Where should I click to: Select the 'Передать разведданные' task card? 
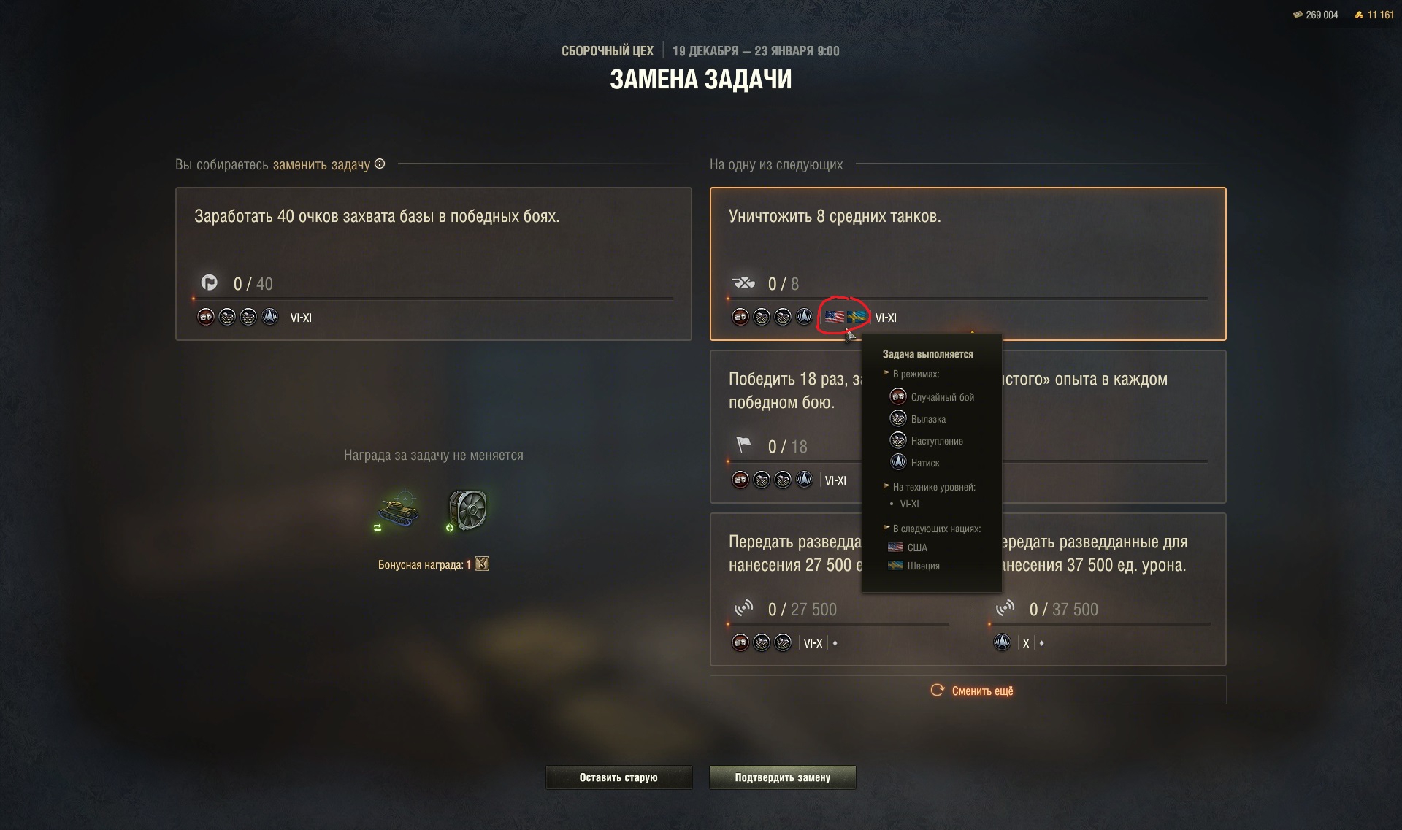click(968, 589)
